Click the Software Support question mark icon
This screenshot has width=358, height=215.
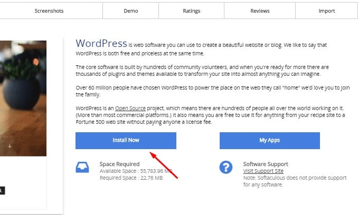(x=226, y=168)
